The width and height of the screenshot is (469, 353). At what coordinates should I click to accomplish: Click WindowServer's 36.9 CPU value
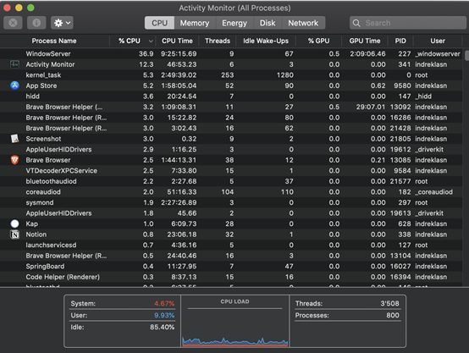146,54
